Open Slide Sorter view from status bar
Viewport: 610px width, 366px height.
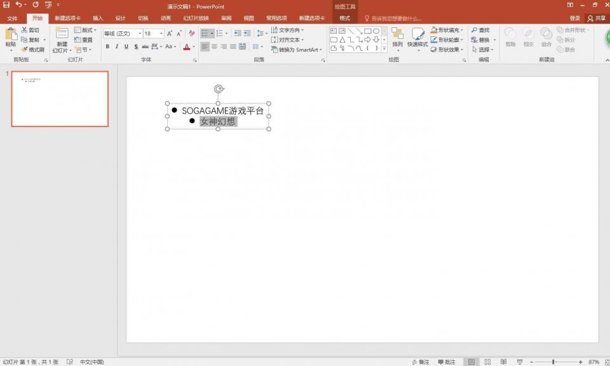point(488,362)
